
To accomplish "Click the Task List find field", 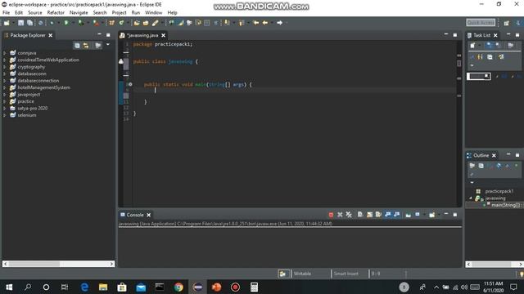I will point(478,76).
